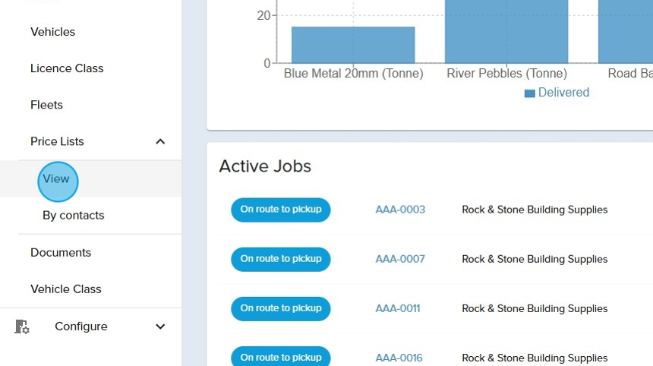Open Vehicles in the sidebar
The height and width of the screenshot is (366, 653).
[52, 32]
